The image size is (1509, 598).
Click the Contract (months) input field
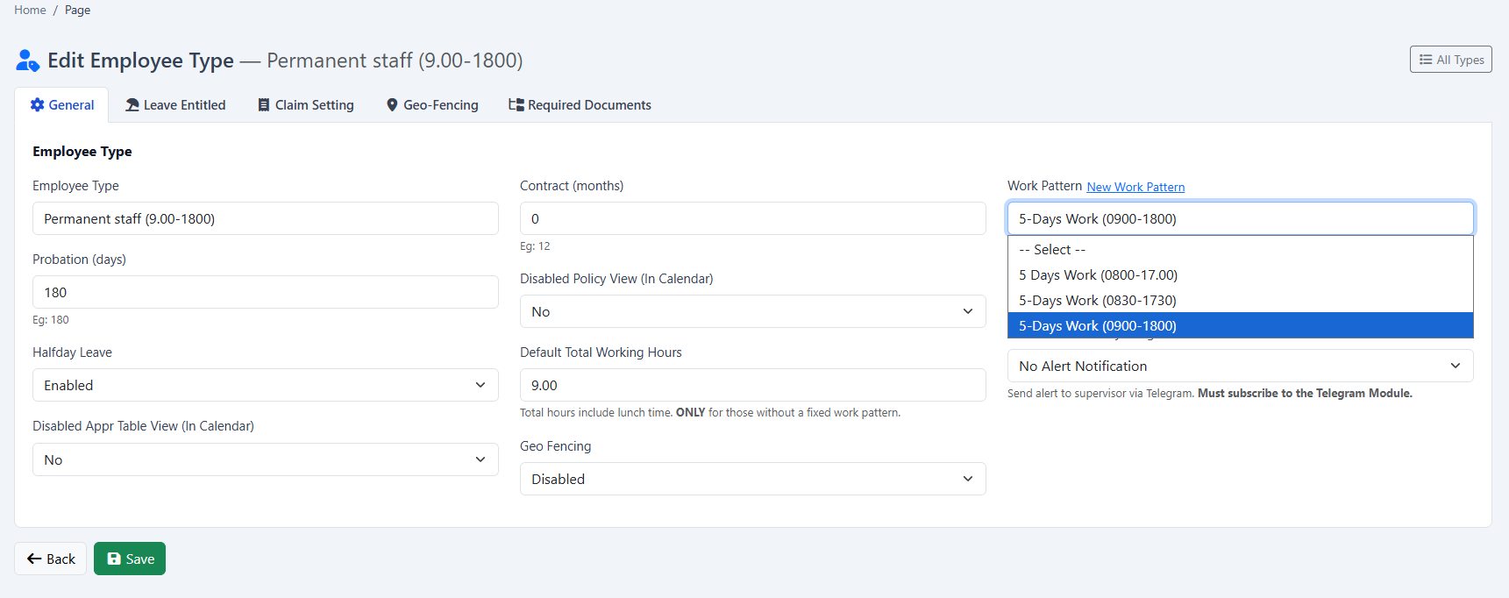(x=752, y=218)
